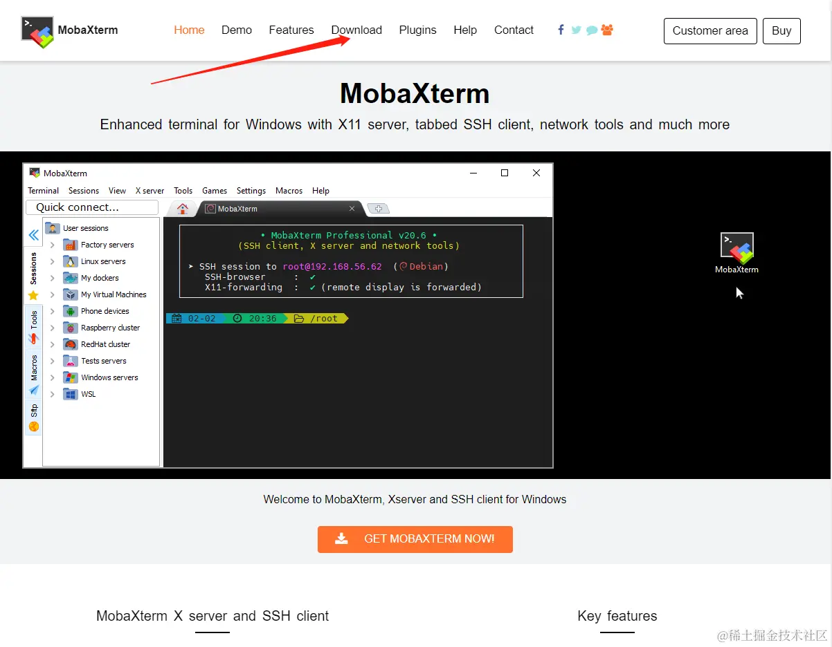Screen dimensions: 832x647
Task: Select the Macros vertical sidebar tab
Action: pos(33,375)
